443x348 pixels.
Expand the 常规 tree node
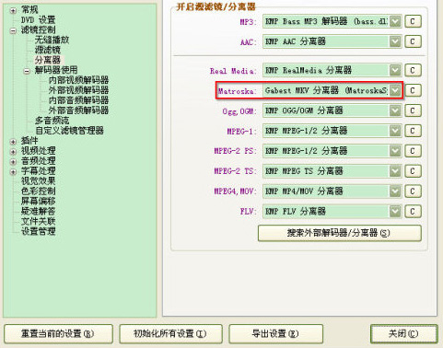point(13,11)
